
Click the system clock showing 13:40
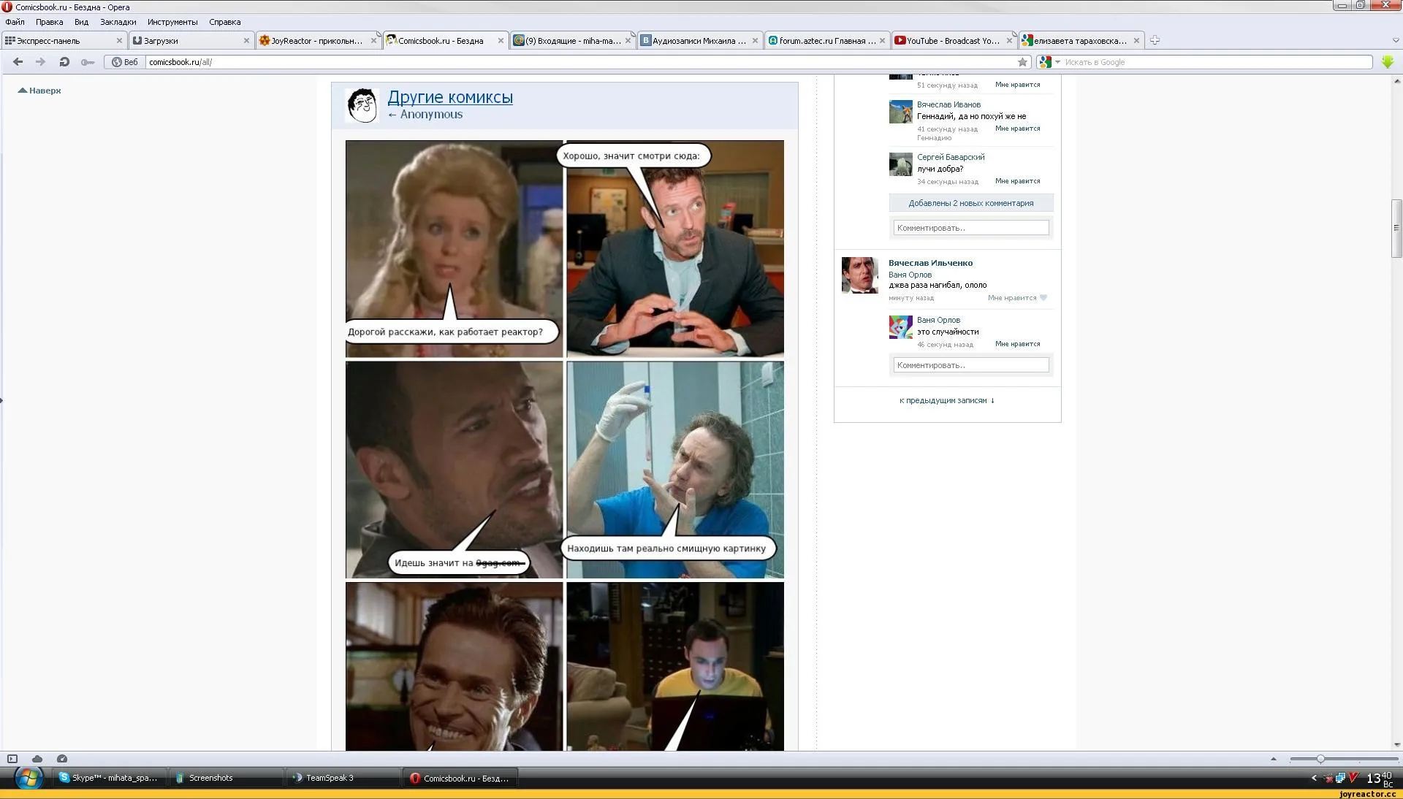(1380, 779)
